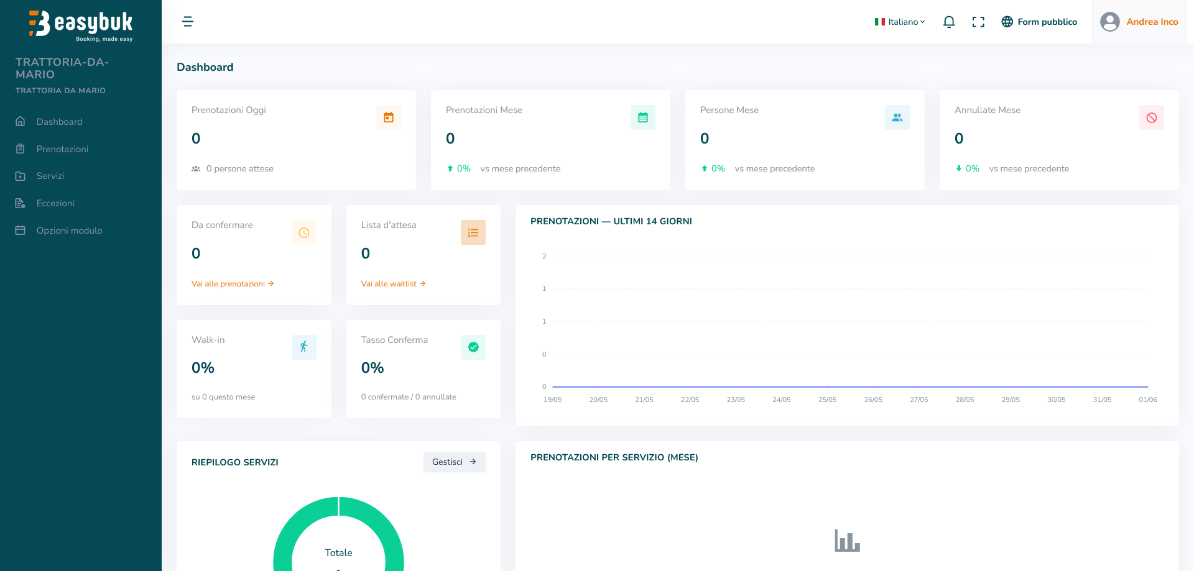Screen dimensions: 1194x571
Task: Click the Italian flag icon
Action: point(880,22)
